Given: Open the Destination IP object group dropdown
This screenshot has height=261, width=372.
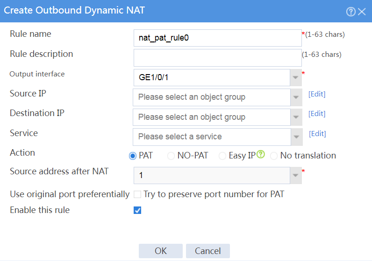Looking at the screenshot, I should click(296, 117).
